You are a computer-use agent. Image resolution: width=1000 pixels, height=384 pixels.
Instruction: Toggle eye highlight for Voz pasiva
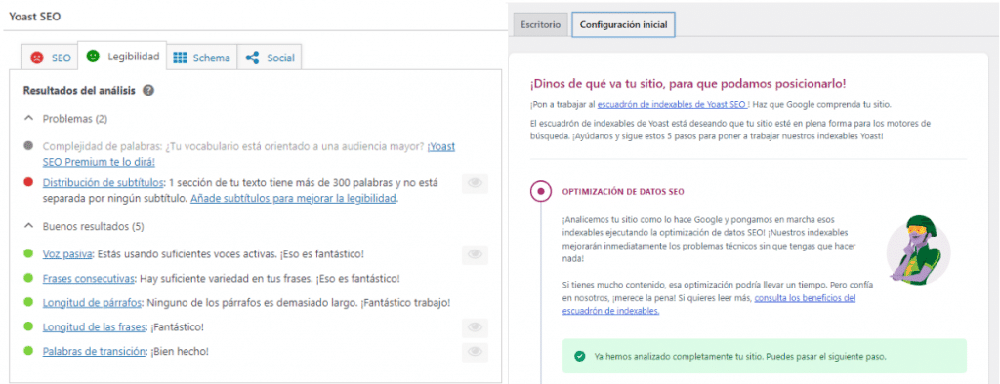[x=475, y=254]
